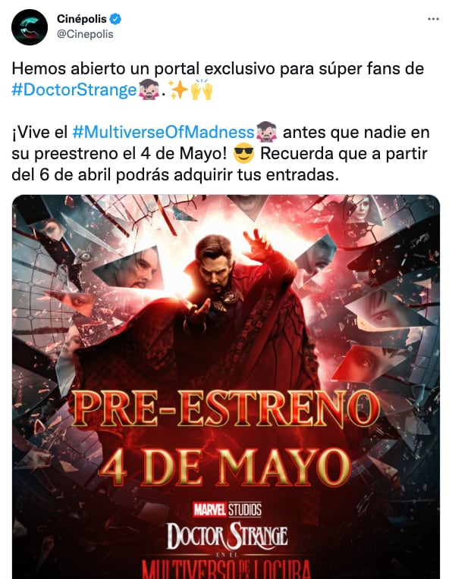Screen dimensions: 449x579
Task: Click the Cinépolis display name
Action: point(82,19)
